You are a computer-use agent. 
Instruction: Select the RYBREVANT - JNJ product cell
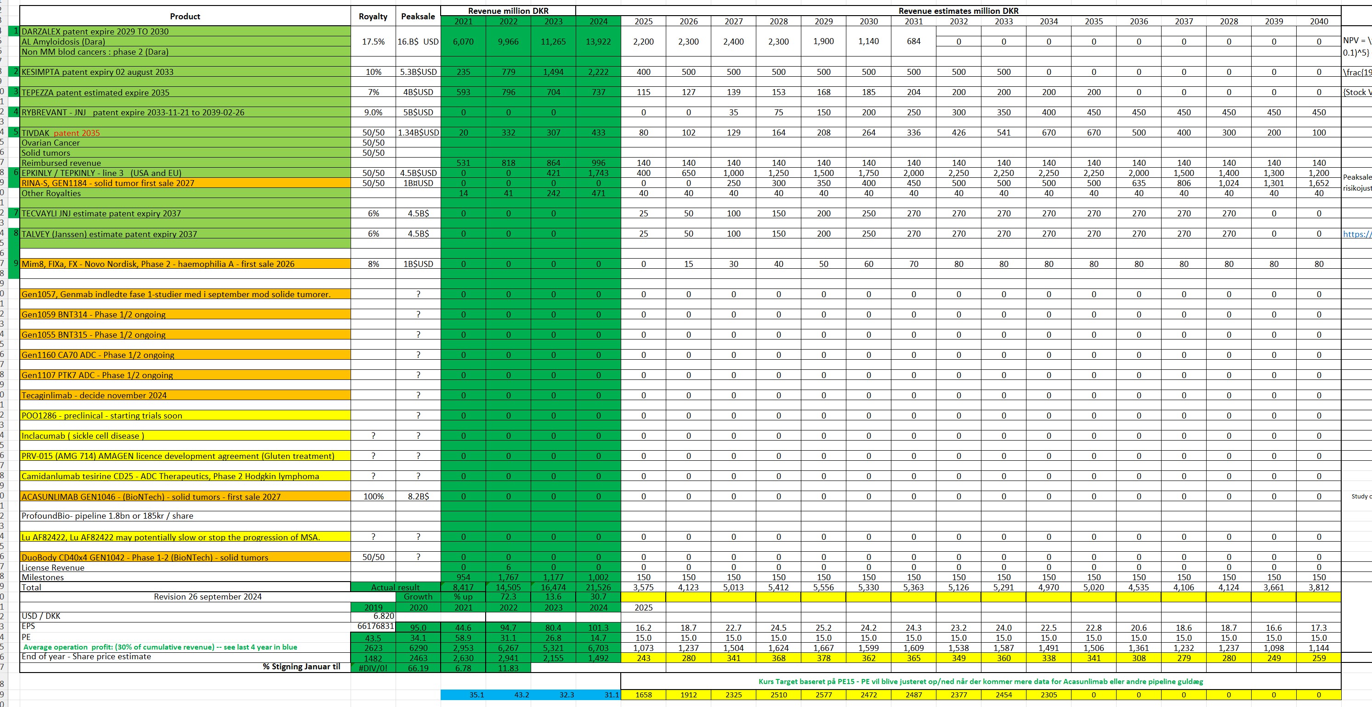pos(185,113)
